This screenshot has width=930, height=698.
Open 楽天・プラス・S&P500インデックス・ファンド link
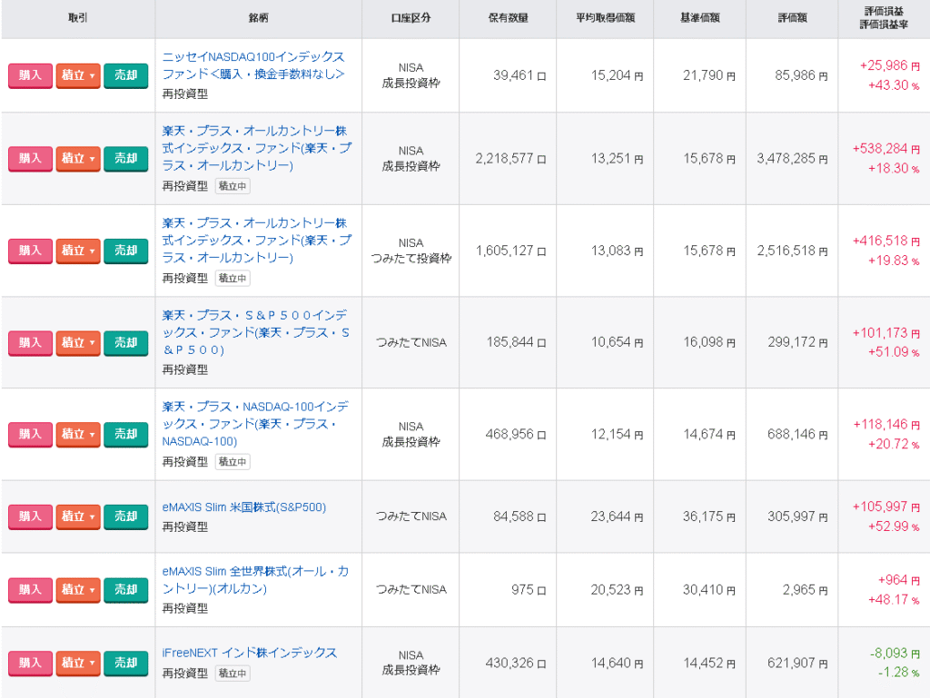[x=255, y=332]
